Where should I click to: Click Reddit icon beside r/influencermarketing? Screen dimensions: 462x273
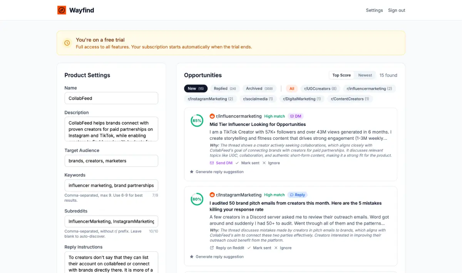(x=212, y=116)
